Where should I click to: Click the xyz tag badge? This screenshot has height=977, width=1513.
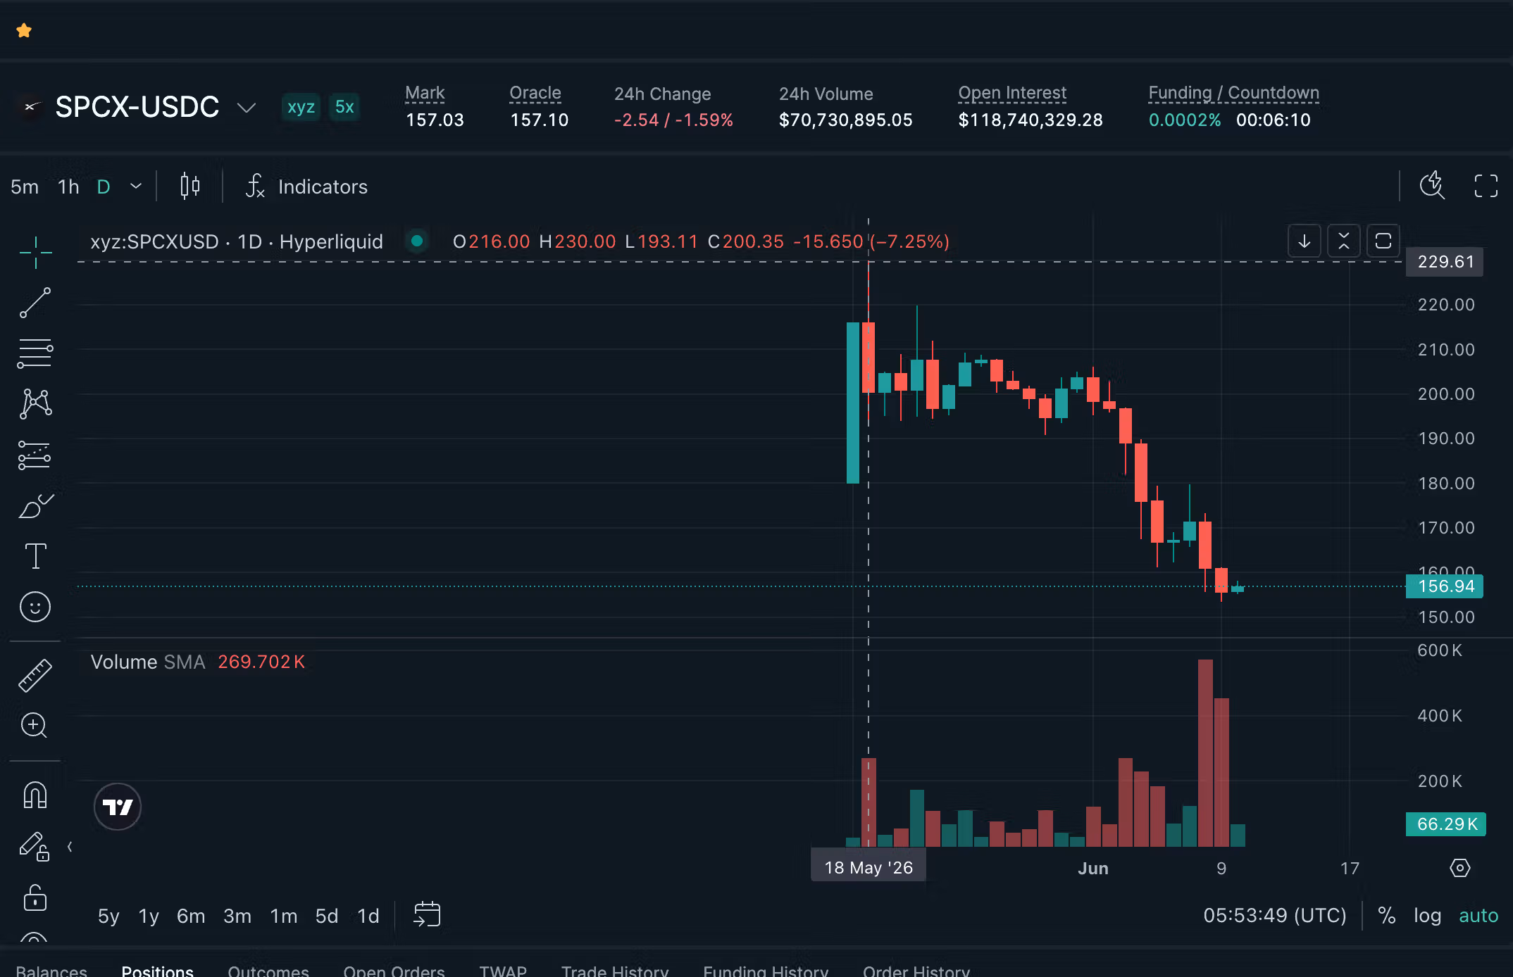pyautogui.click(x=301, y=107)
